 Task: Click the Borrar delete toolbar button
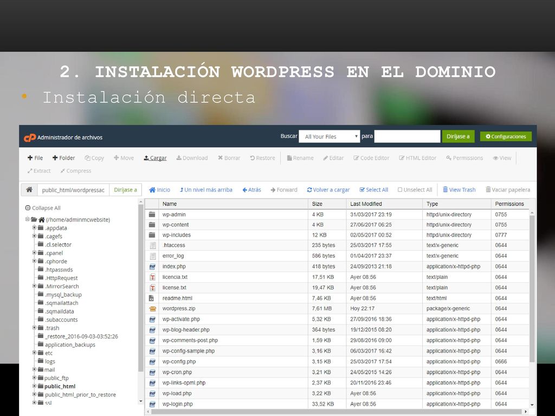tap(229, 158)
